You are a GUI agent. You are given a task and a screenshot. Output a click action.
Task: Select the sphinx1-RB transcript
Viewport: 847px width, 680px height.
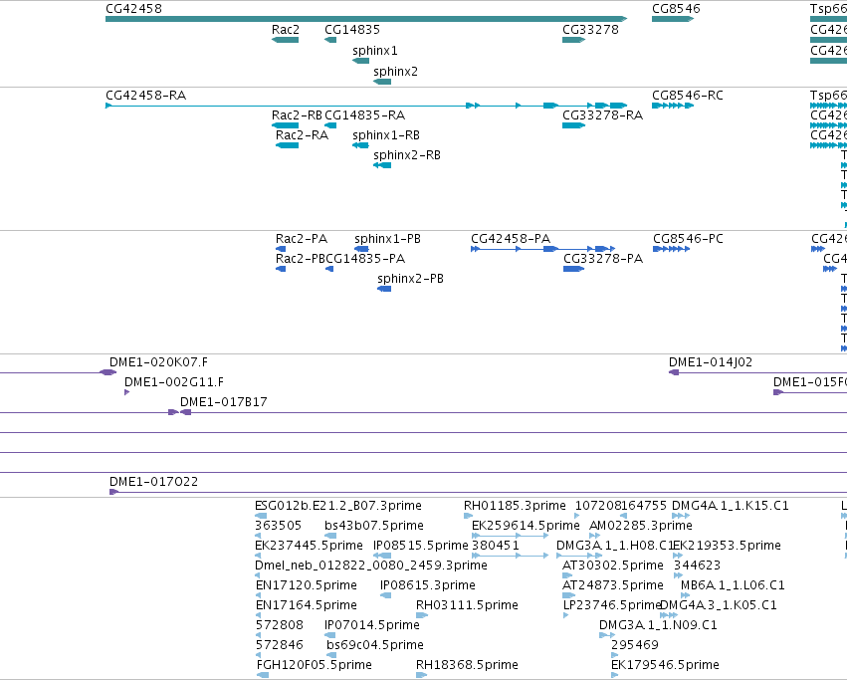[x=361, y=145]
